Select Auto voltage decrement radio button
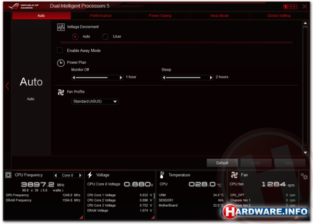The width and height of the screenshot is (313, 224). 75,37
